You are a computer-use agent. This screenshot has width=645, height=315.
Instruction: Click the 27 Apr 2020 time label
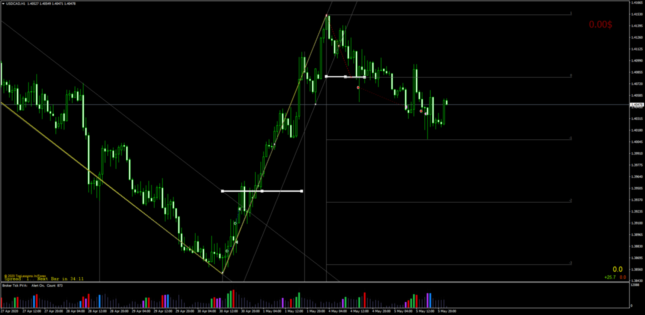click(x=9, y=311)
